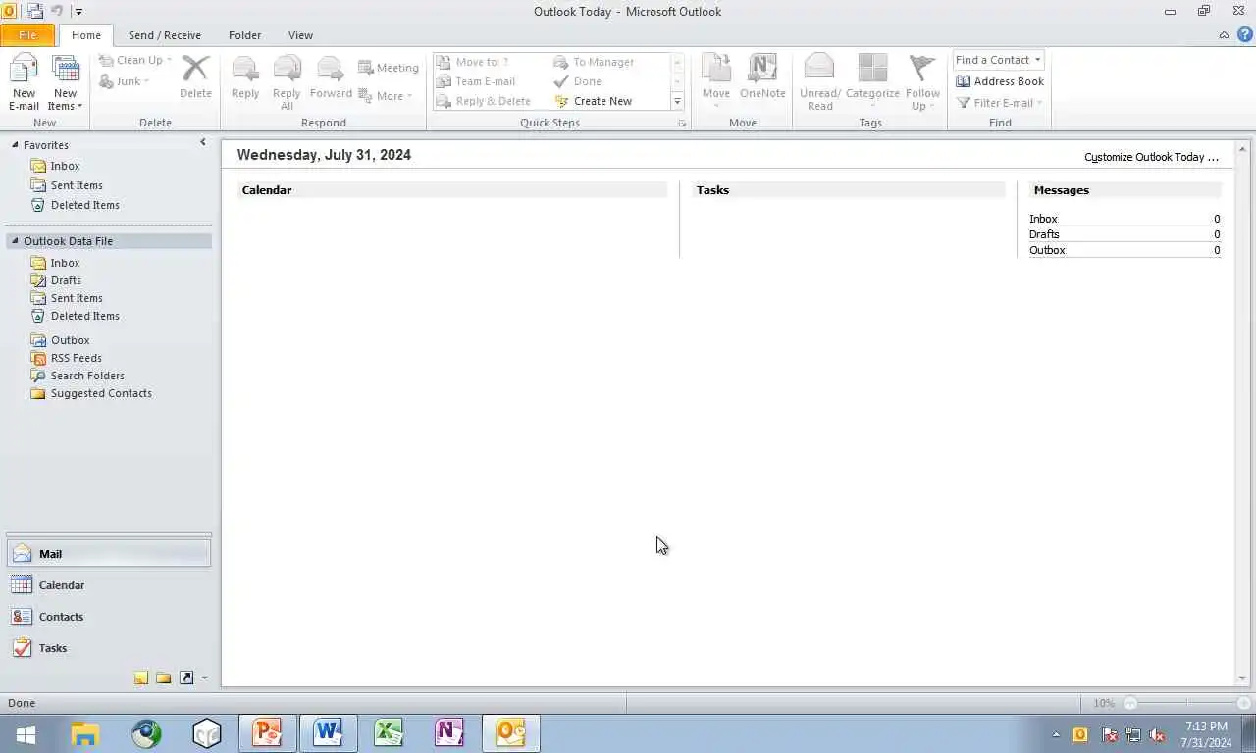Click the OneNote ribbon button
Image resolution: width=1256 pixels, height=753 pixels.
pos(762,76)
